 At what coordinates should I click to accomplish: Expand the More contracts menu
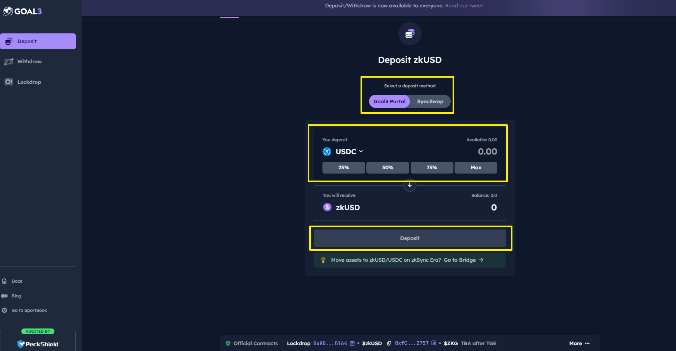tap(579, 343)
